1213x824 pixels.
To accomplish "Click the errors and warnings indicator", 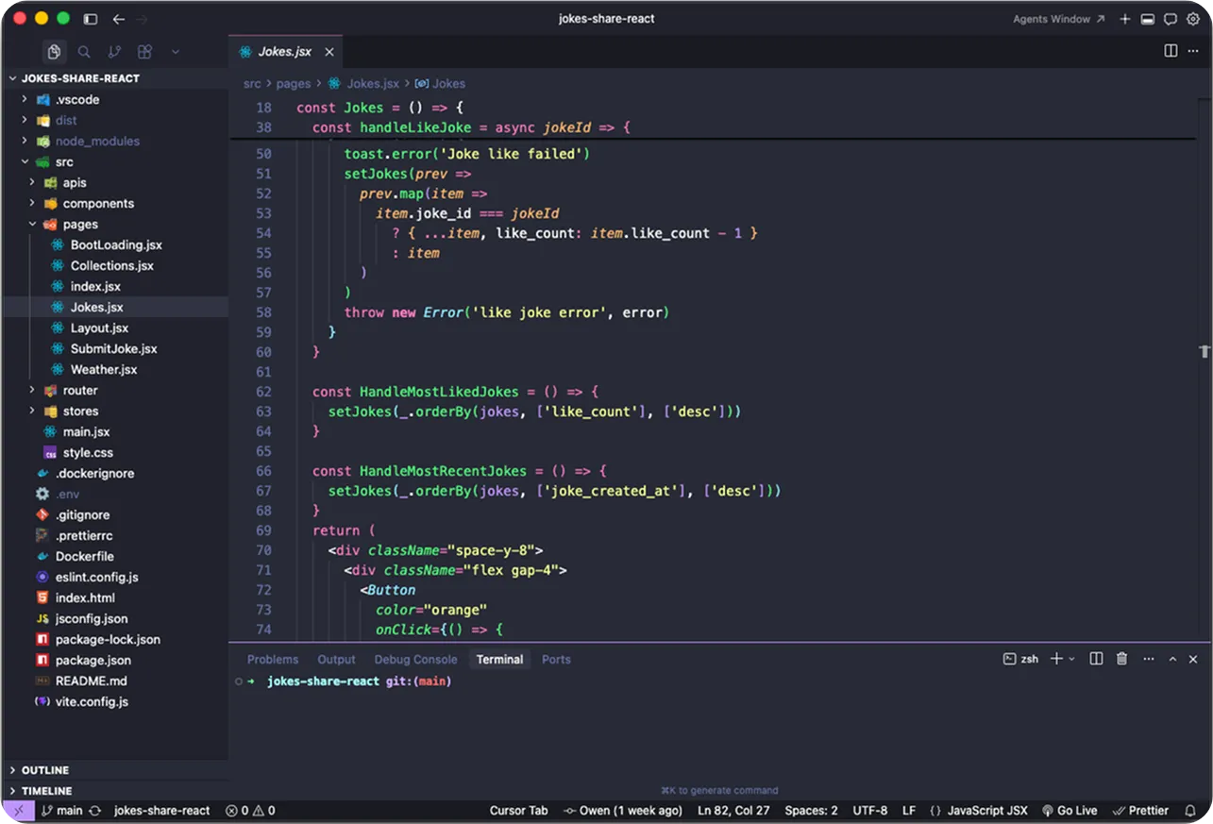I will [x=250, y=810].
